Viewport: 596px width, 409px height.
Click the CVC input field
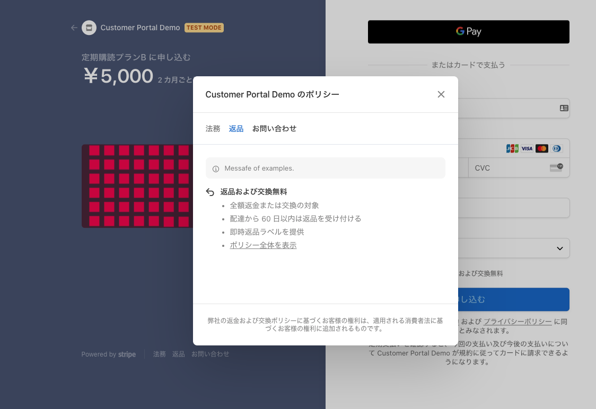[x=509, y=168]
